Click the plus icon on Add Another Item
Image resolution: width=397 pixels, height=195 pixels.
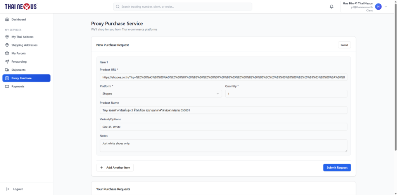(x=102, y=168)
